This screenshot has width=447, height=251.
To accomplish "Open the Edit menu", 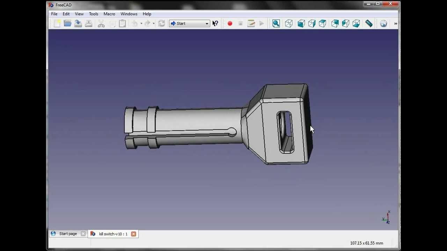I will (x=66, y=14).
